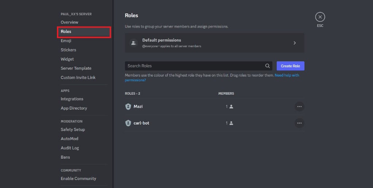Open Server Template settings
373x188 pixels.
(76, 68)
